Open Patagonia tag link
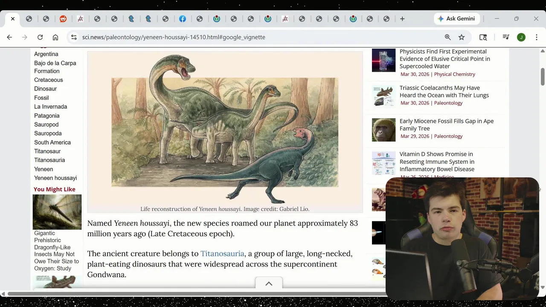The width and height of the screenshot is (546, 307). [x=47, y=116]
